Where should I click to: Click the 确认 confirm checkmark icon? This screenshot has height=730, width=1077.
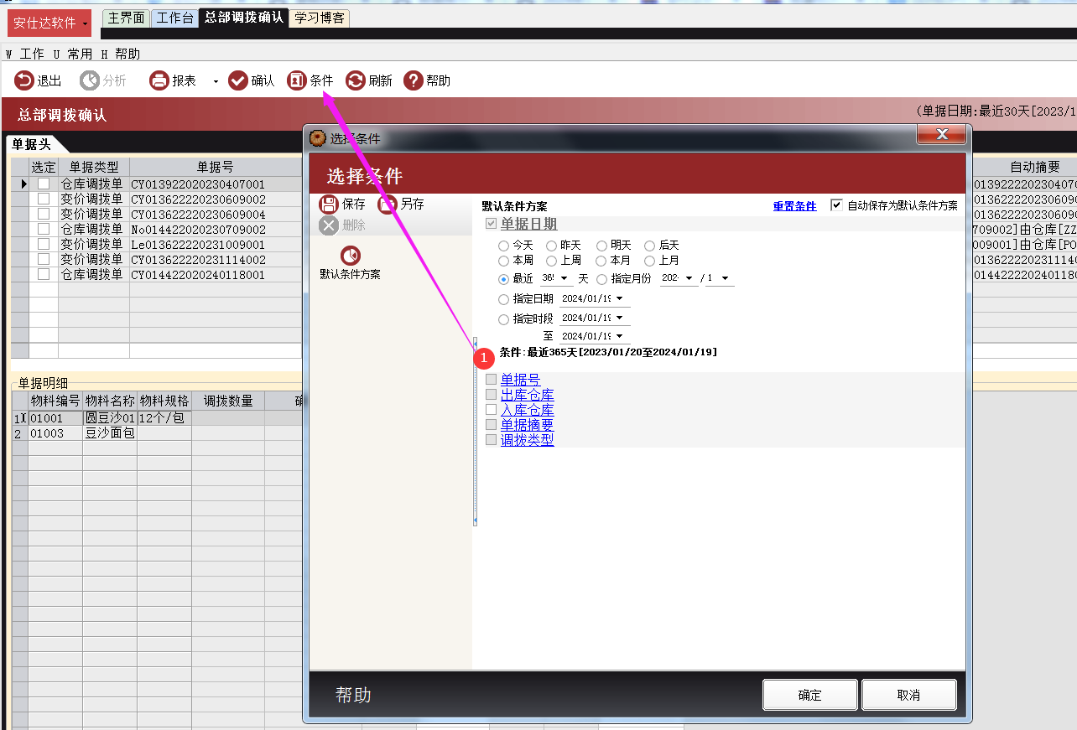(x=238, y=80)
